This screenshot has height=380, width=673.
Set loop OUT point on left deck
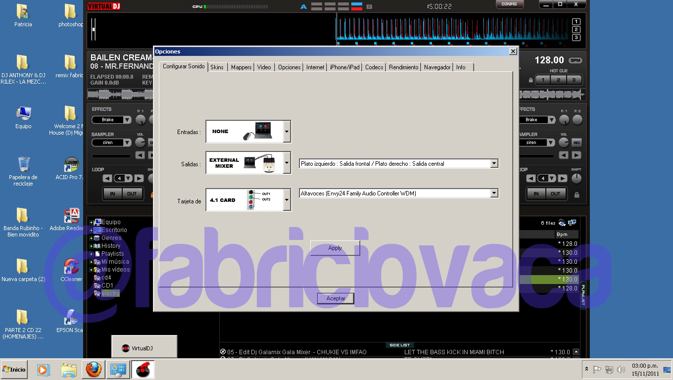[x=132, y=193]
